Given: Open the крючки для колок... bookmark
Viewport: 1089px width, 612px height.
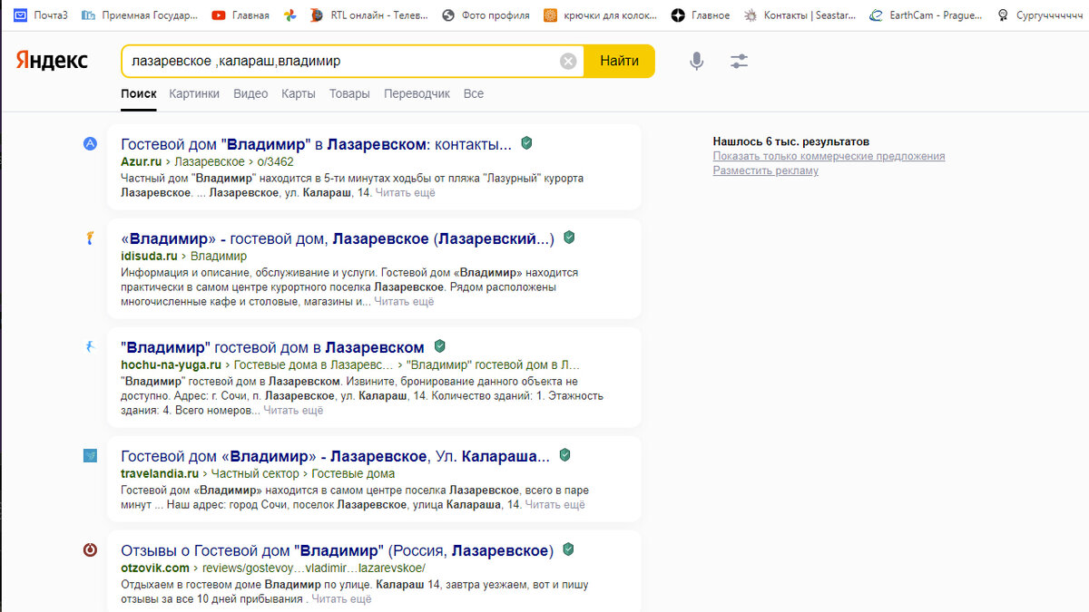Looking at the screenshot, I should [x=601, y=15].
